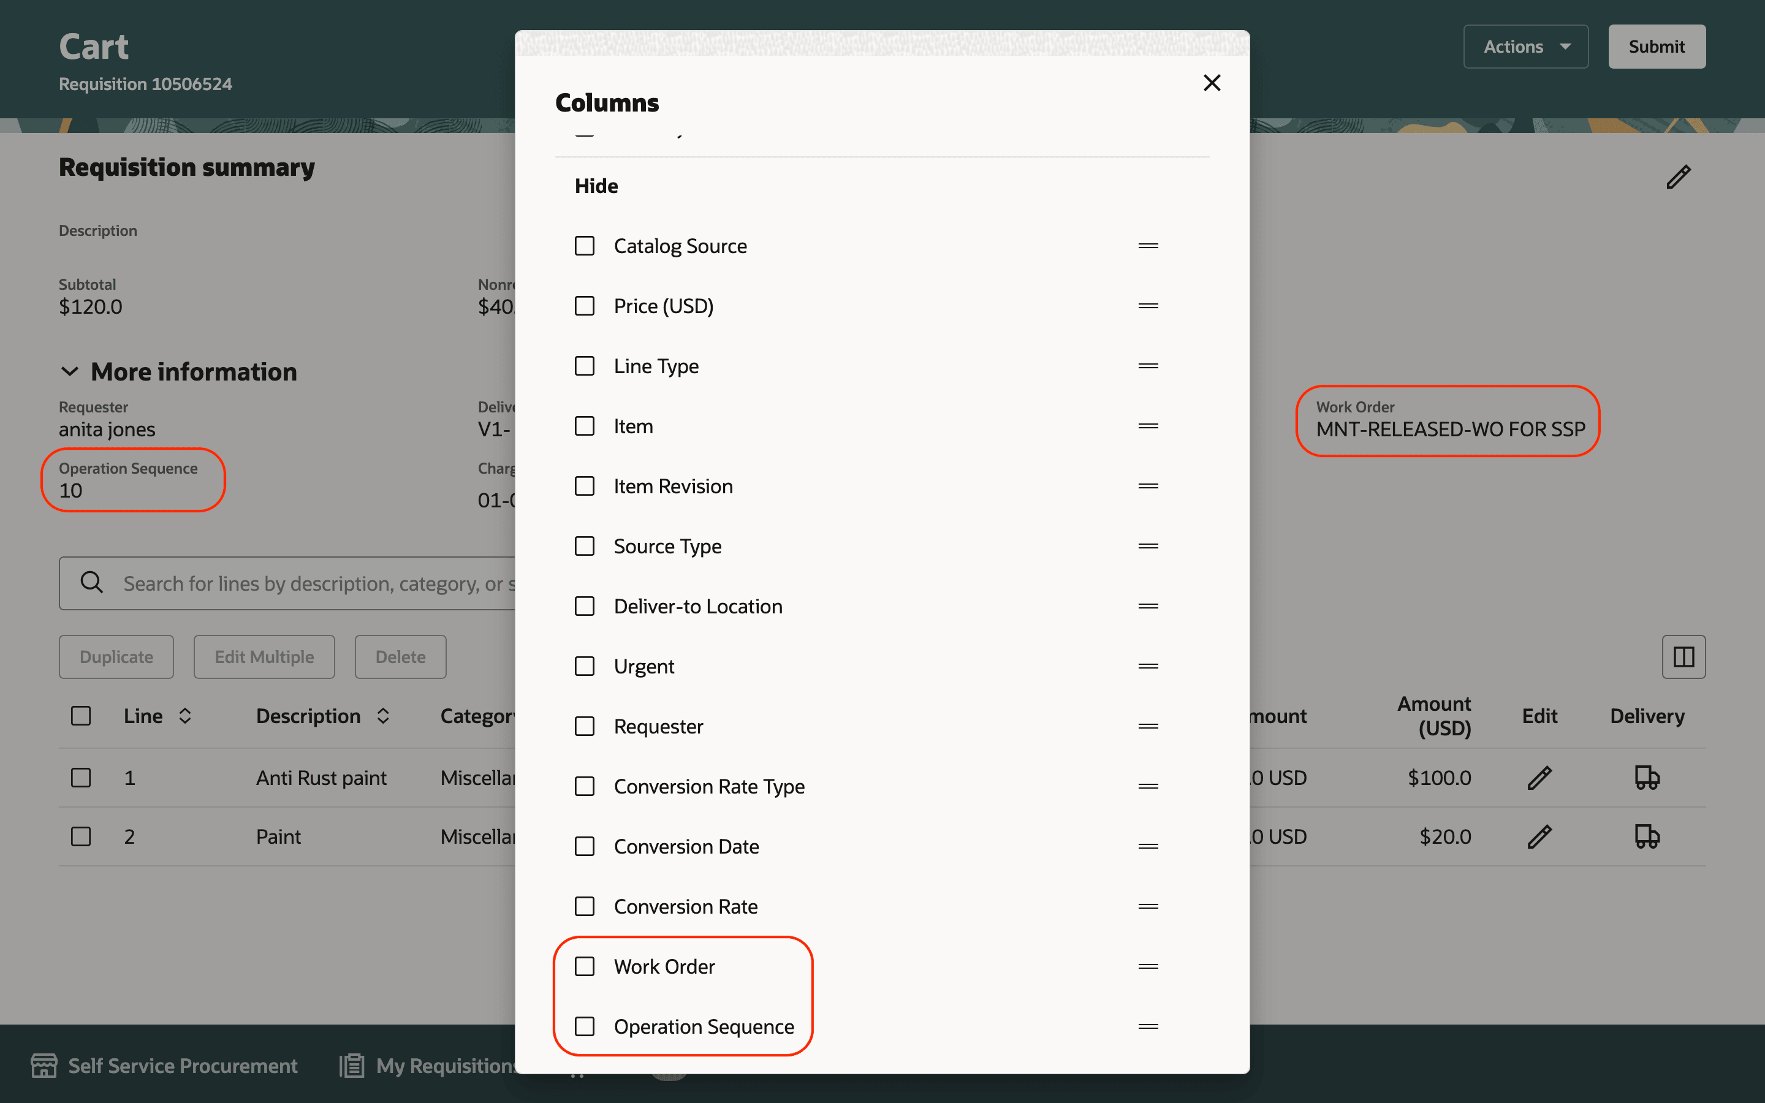Click the manage columns panel icon above the table
Viewport: 1765px width, 1103px height.
pyautogui.click(x=1683, y=656)
